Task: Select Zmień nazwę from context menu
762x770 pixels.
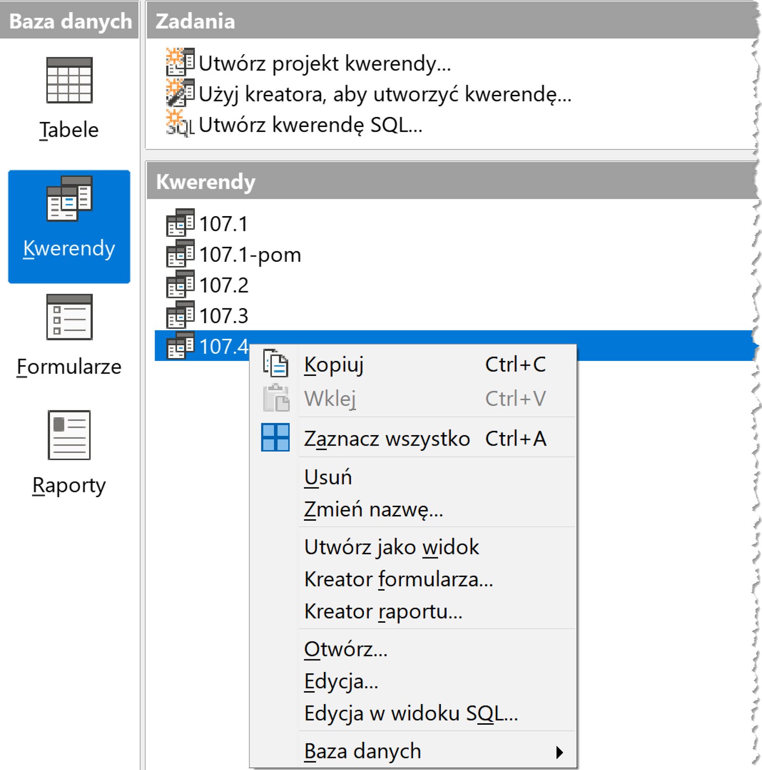Action: (374, 509)
